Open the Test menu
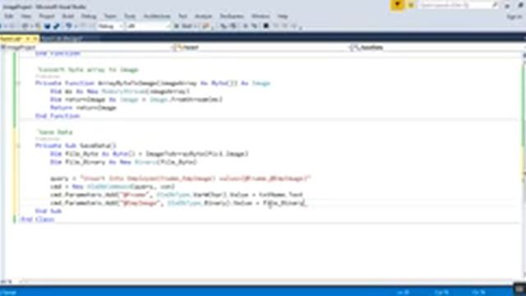The width and height of the screenshot is (526, 296). point(182,16)
